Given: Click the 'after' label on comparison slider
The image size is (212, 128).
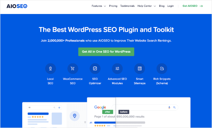Looking at the screenshot, I should coord(108,112).
